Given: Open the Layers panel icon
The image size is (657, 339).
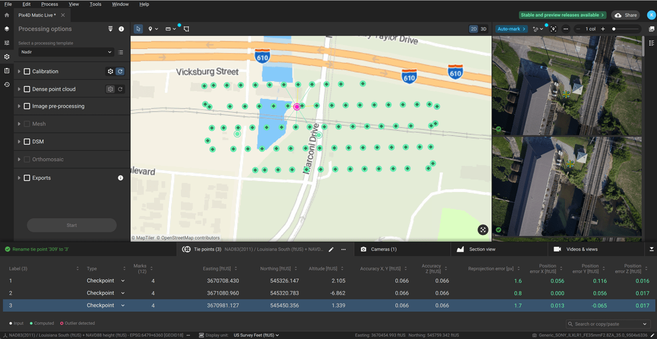Looking at the screenshot, I should pyautogui.click(x=7, y=29).
